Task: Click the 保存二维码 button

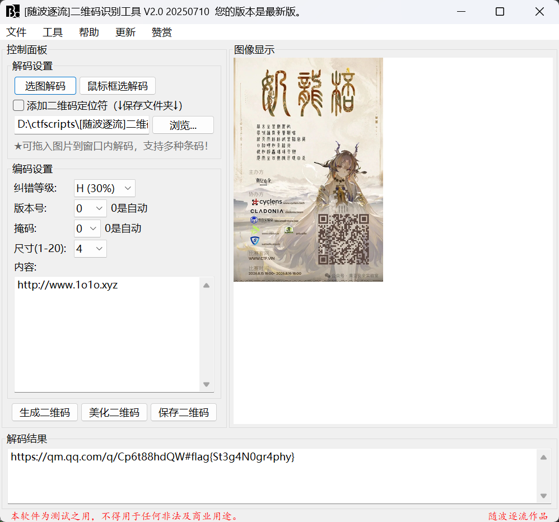Action: (184, 413)
